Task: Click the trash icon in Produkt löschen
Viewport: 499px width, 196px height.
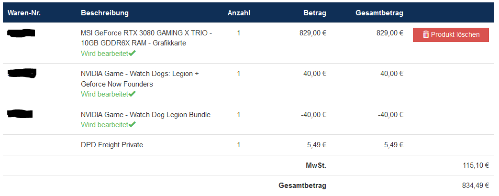Action: [426, 35]
